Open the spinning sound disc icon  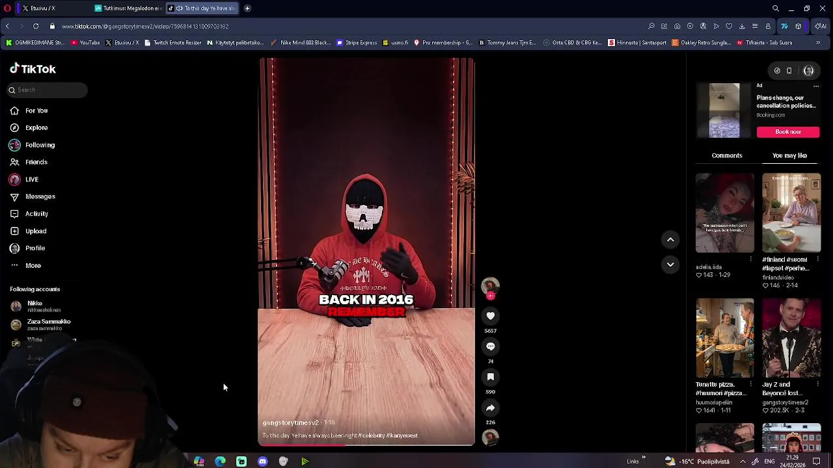click(x=491, y=437)
